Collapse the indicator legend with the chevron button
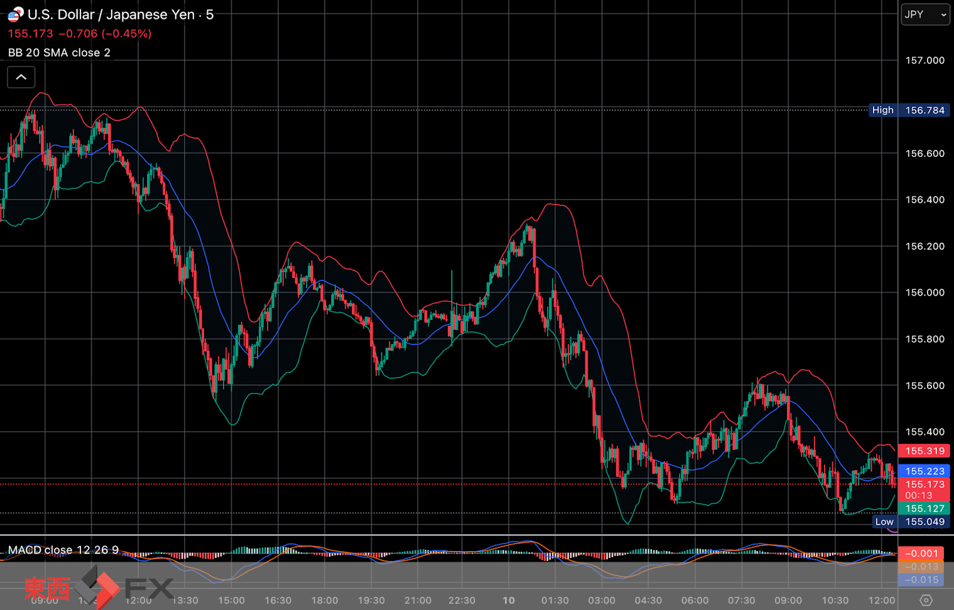Screen dimensions: 954x610 pyautogui.click(x=21, y=77)
